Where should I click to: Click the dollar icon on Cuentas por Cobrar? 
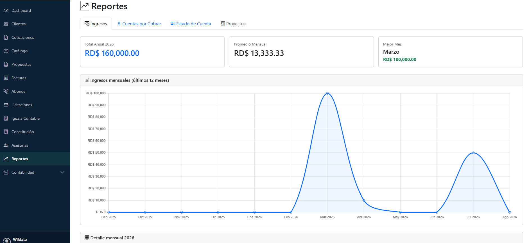point(119,24)
